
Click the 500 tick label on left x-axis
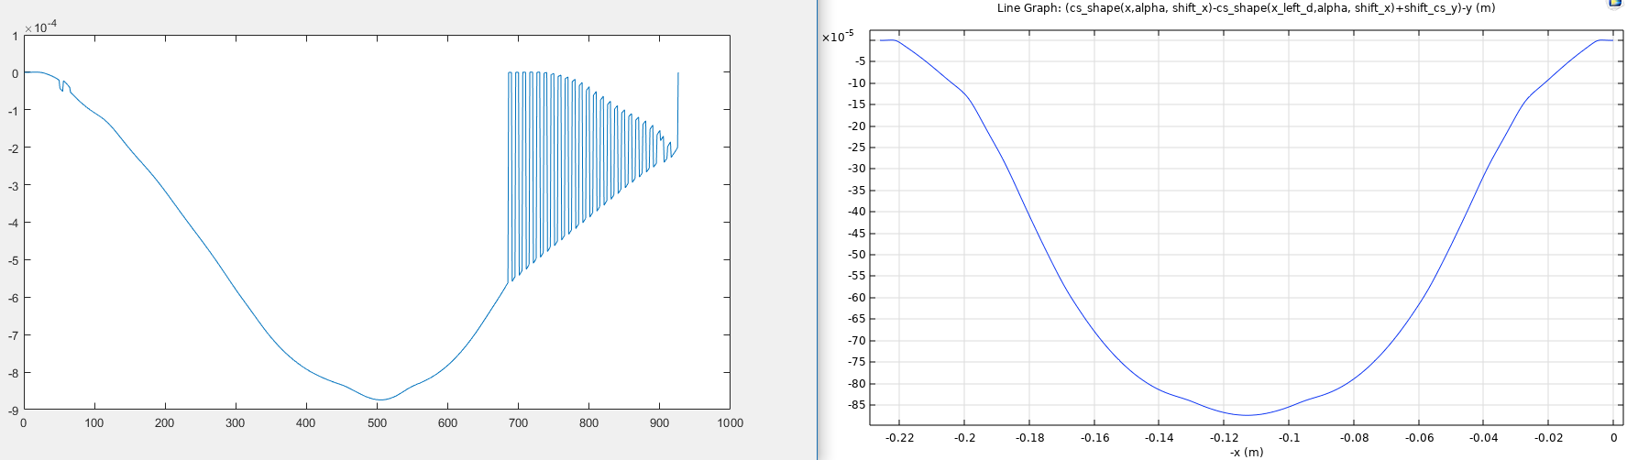point(377,423)
